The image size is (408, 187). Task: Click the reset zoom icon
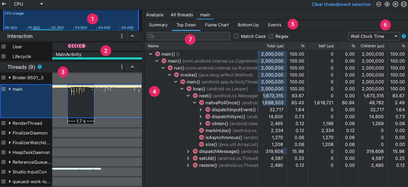pyautogui.click(x=395, y=5)
